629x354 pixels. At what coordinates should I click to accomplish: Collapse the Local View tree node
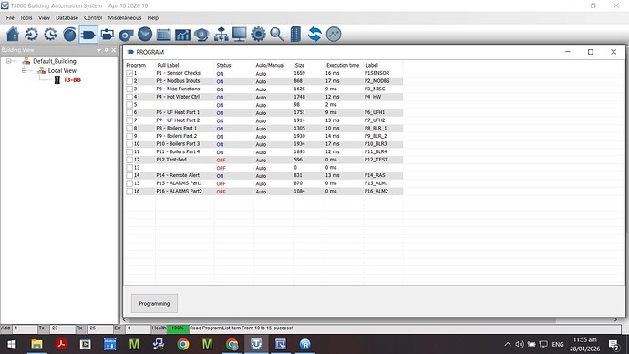24,70
